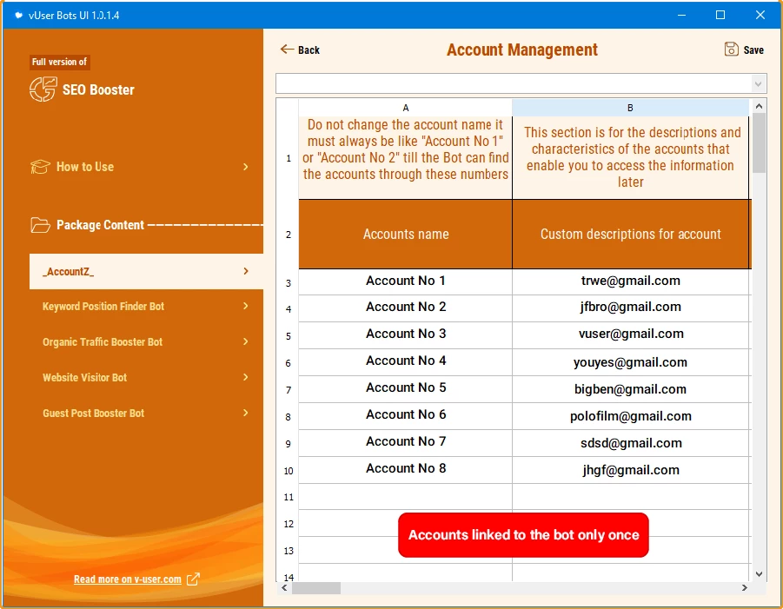Click the Save button label
783x609 pixels.
tap(753, 50)
